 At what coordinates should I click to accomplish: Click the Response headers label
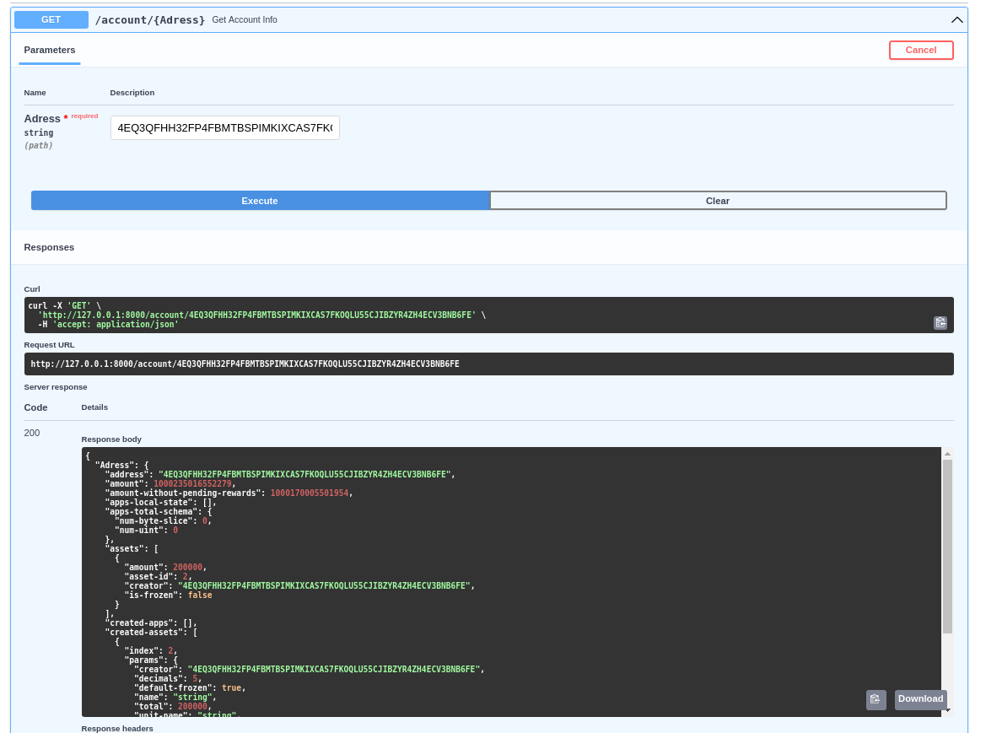coord(117,729)
